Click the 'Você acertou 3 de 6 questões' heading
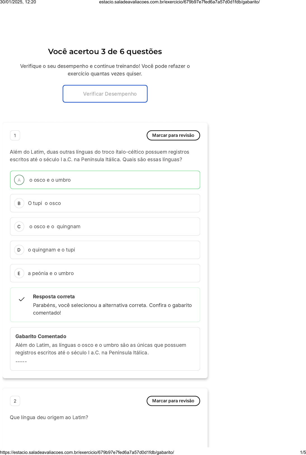This screenshot has width=306, height=455. [x=105, y=52]
